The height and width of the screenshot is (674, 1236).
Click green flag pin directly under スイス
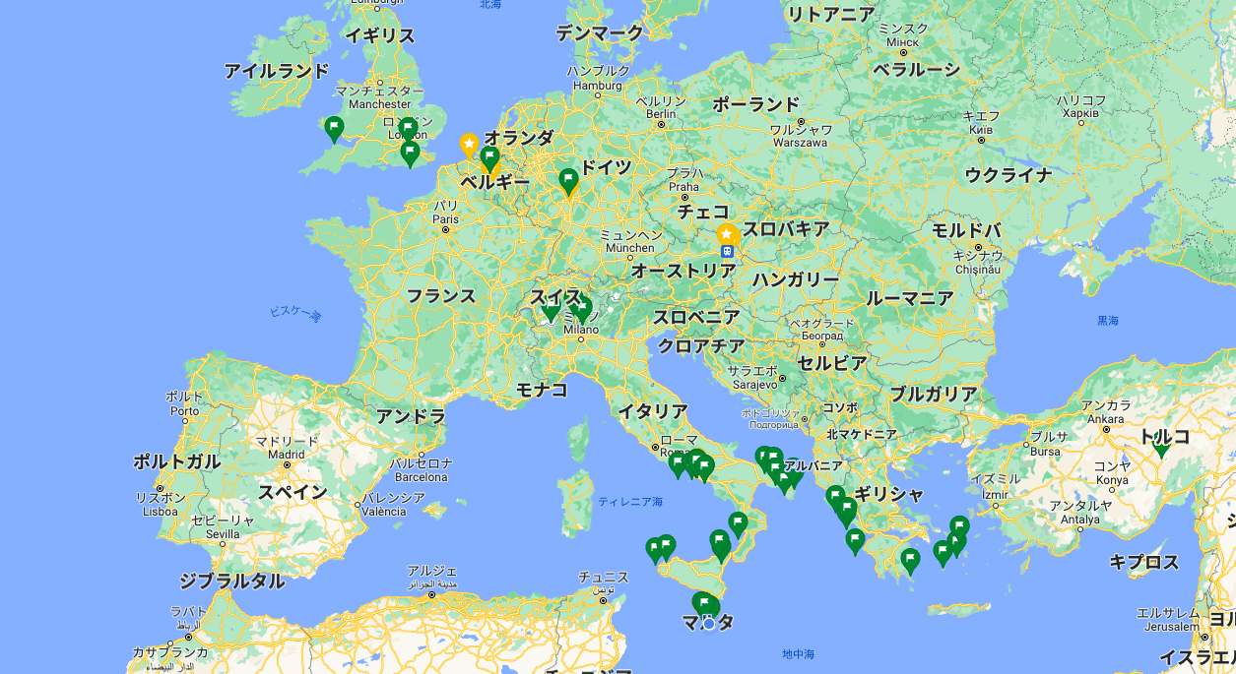552,311
